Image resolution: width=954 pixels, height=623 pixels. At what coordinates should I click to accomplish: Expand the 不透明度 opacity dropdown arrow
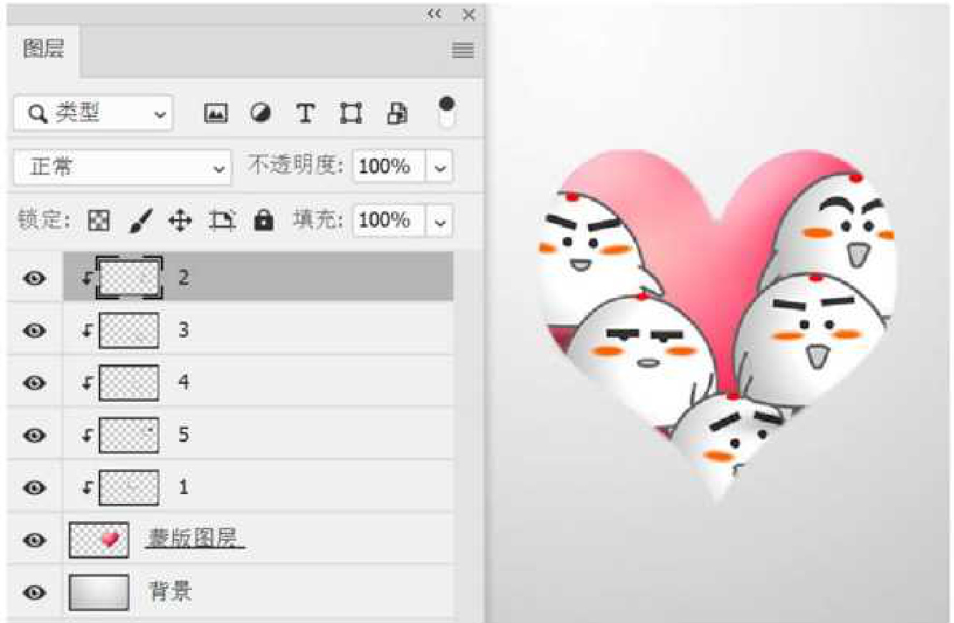[x=440, y=168]
